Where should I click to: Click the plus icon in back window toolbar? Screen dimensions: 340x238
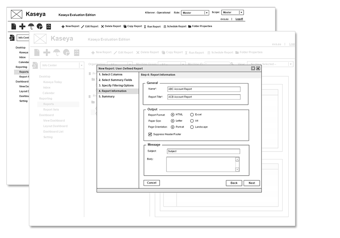22,26
